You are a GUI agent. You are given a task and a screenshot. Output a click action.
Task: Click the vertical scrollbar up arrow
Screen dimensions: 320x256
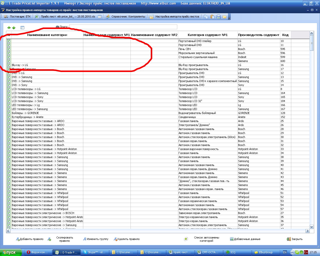point(312,33)
